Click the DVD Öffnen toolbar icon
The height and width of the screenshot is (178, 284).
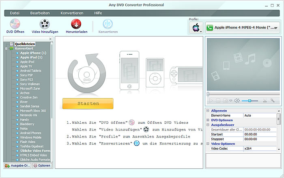click(x=15, y=24)
